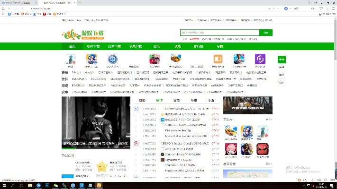Click the 游娱下载 site logo
The width and height of the screenshot is (337, 189).
(x=83, y=35)
